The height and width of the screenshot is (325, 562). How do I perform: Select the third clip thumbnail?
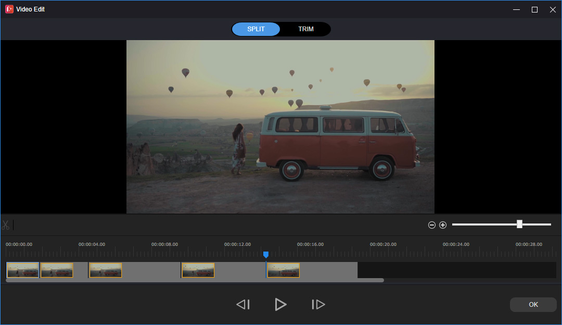tap(105, 270)
